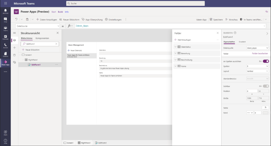Select the Eigenschaften tab
The height and width of the screenshot is (146, 271).
click(x=229, y=42)
